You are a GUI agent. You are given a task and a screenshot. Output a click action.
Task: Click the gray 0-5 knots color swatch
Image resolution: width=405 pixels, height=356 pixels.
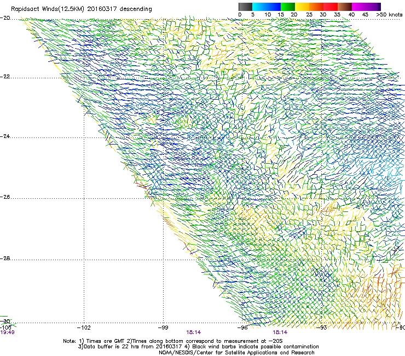coord(245,7)
